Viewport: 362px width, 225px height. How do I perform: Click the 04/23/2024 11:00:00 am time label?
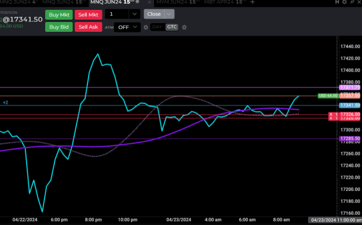coord(335,220)
